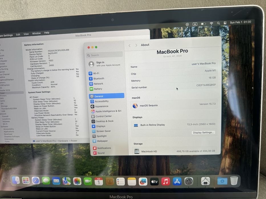
Task: Open the View menu
Action: [x=26, y=34]
